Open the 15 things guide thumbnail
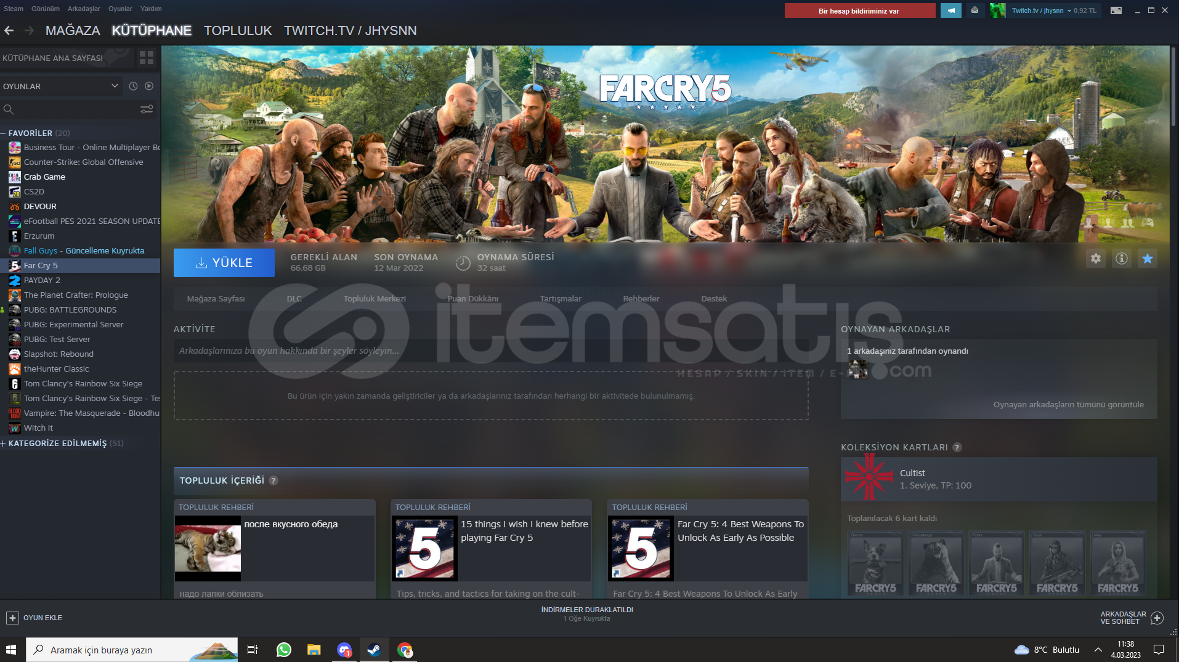The height and width of the screenshot is (662, 1179). [x=425, y=549]
